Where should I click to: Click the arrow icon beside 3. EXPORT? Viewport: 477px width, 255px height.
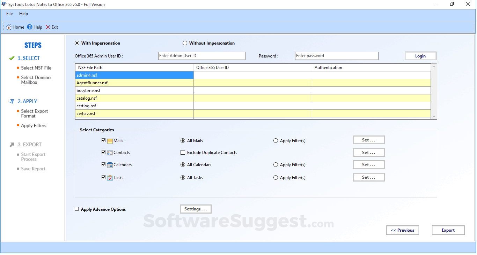coord(12,145)
